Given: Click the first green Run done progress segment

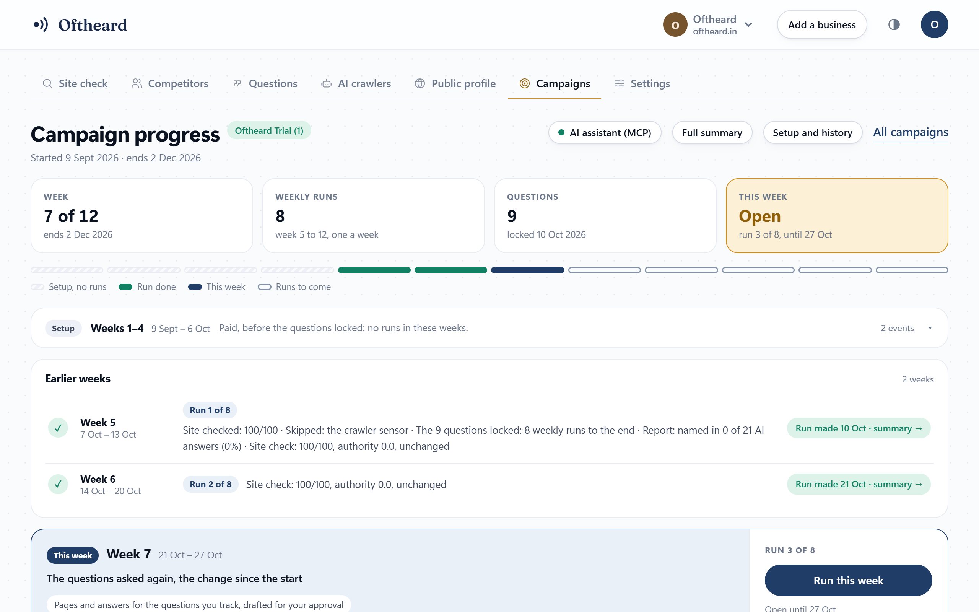Looking at the screenshot, I should [374, 270].
